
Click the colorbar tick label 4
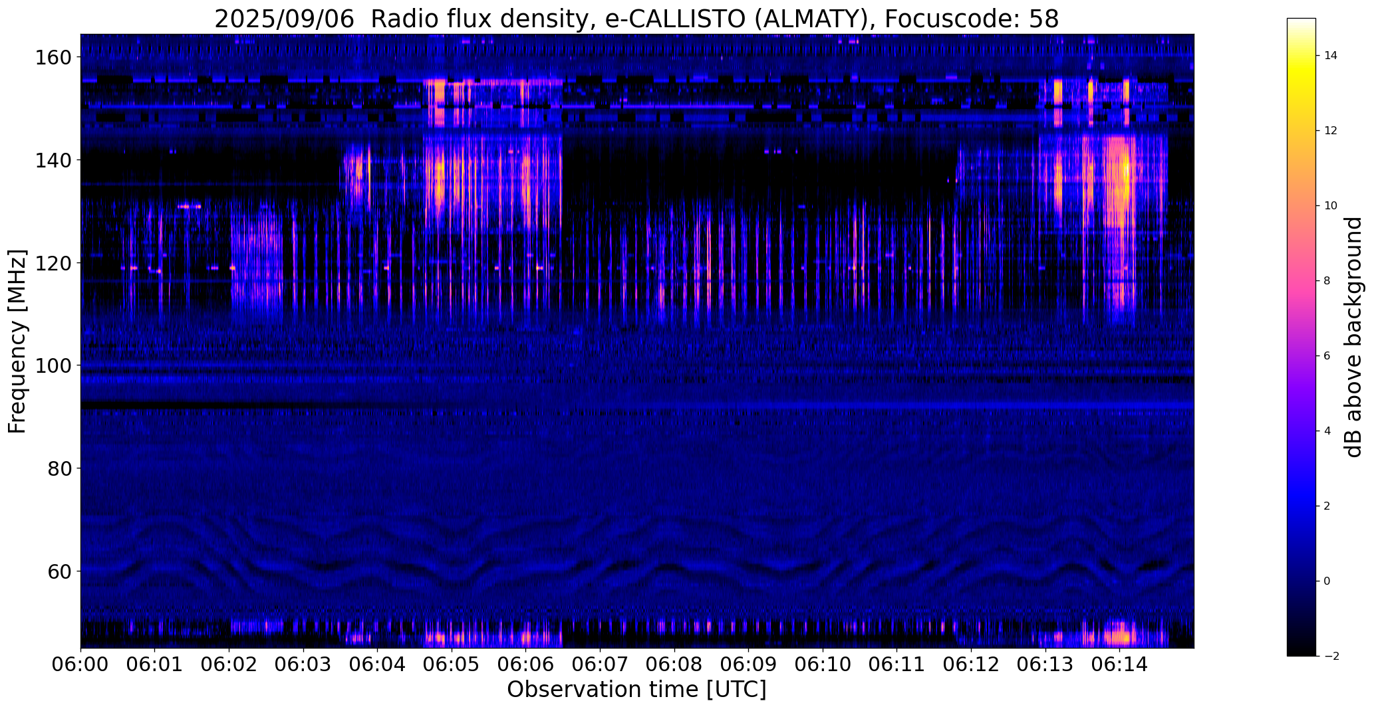(x=1327, y=431)
